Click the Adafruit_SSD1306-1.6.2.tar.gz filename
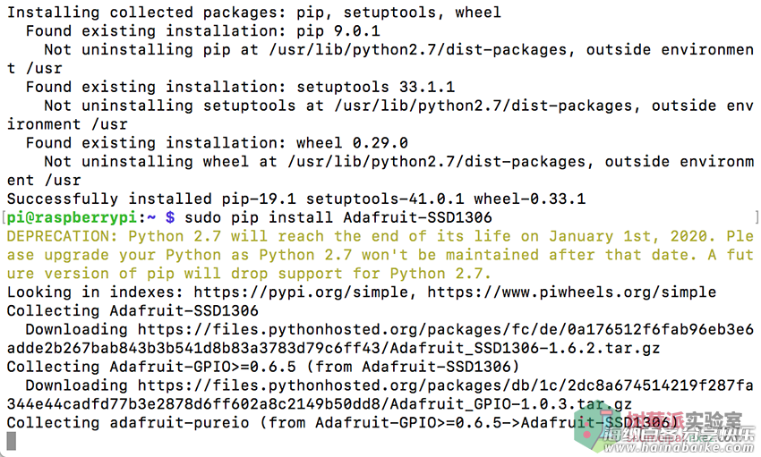The width and height of the screenshot is (761, 457). tap(525, 348)
